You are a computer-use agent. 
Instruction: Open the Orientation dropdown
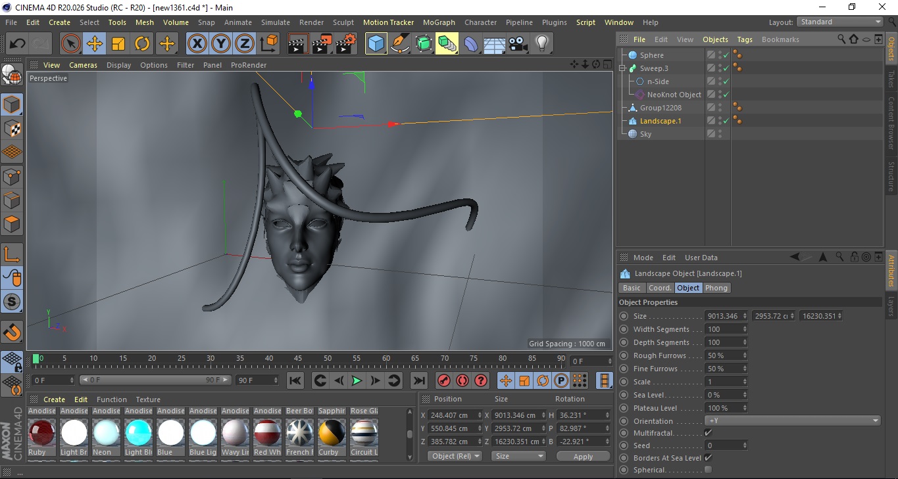(793, 421)
